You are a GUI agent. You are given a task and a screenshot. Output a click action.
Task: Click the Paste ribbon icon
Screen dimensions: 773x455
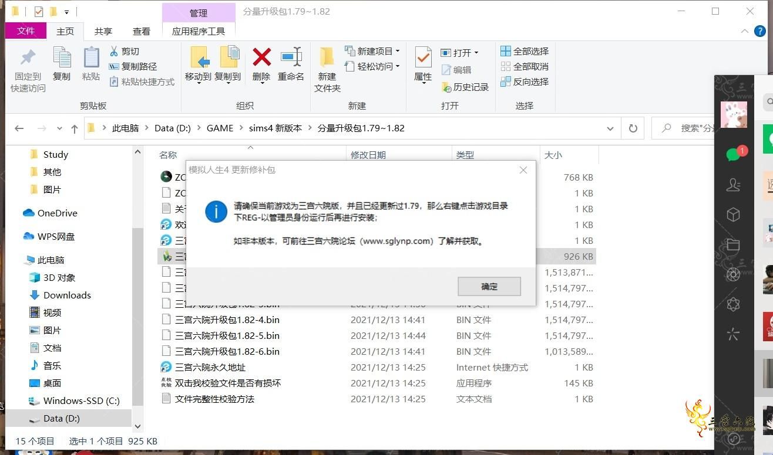pos(91,64)
